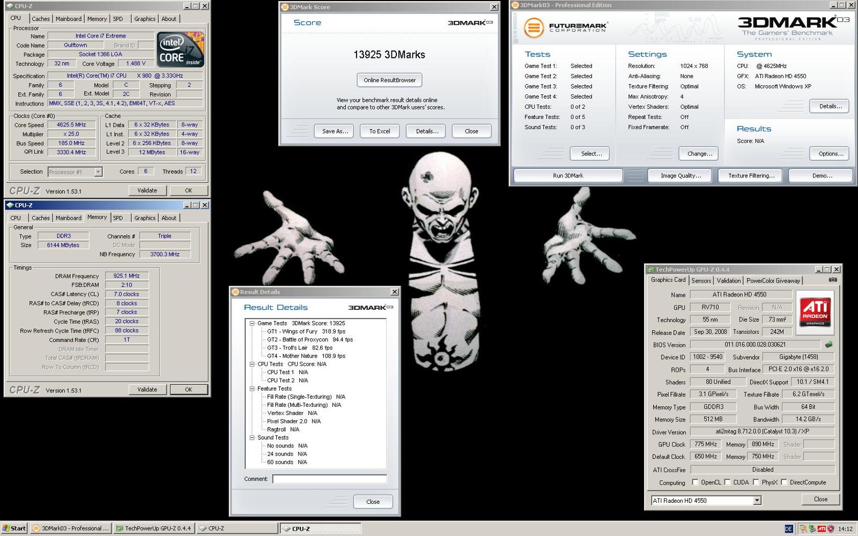Click Validate in the top CPU-Z window
858x536 pixels.
[147, 190]
